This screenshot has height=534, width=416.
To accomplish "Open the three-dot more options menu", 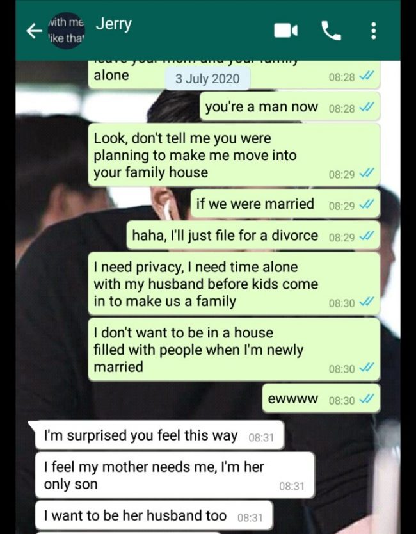I will click(x=374, y=31).
